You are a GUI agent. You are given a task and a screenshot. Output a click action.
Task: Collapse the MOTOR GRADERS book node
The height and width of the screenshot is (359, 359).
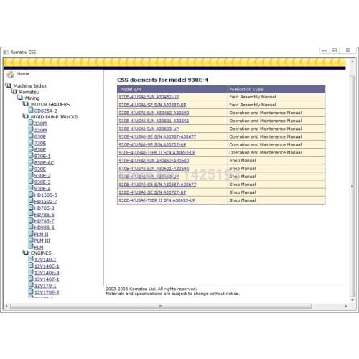(26, 103)
